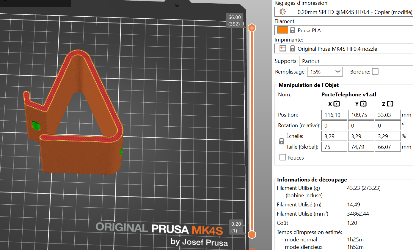
Task: Click the Taille Z field 66,07
Action: 388,147
